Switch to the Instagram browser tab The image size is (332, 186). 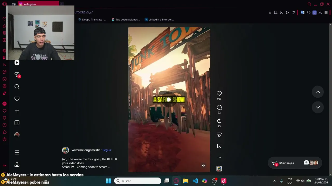pyautogui.click(x=38, y=4)
